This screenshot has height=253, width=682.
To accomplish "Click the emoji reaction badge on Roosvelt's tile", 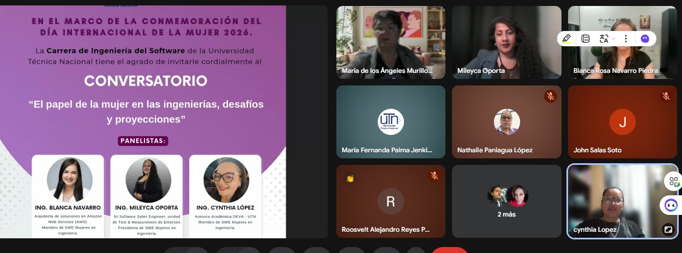I will coord(349,178).
